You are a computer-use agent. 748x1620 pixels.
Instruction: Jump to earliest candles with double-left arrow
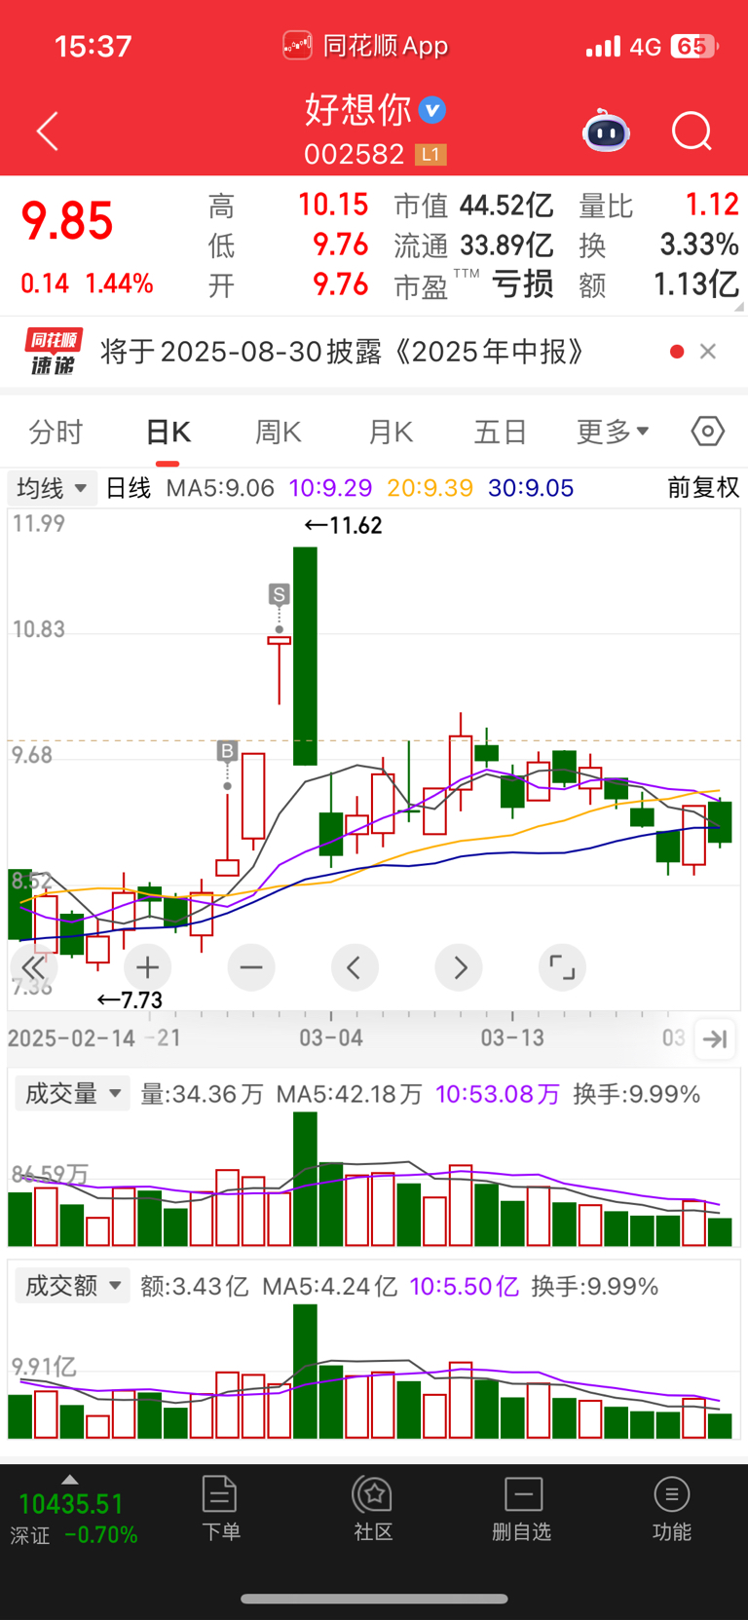[34, 967]
